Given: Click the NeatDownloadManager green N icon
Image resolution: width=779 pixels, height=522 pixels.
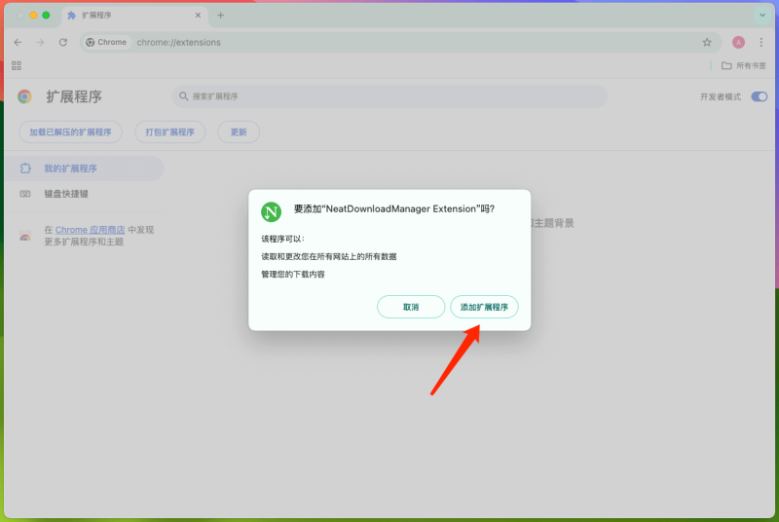Looking at the screenshot, I should click(272, 212).
